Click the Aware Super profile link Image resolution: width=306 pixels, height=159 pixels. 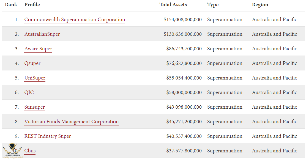tap(38, 49)
